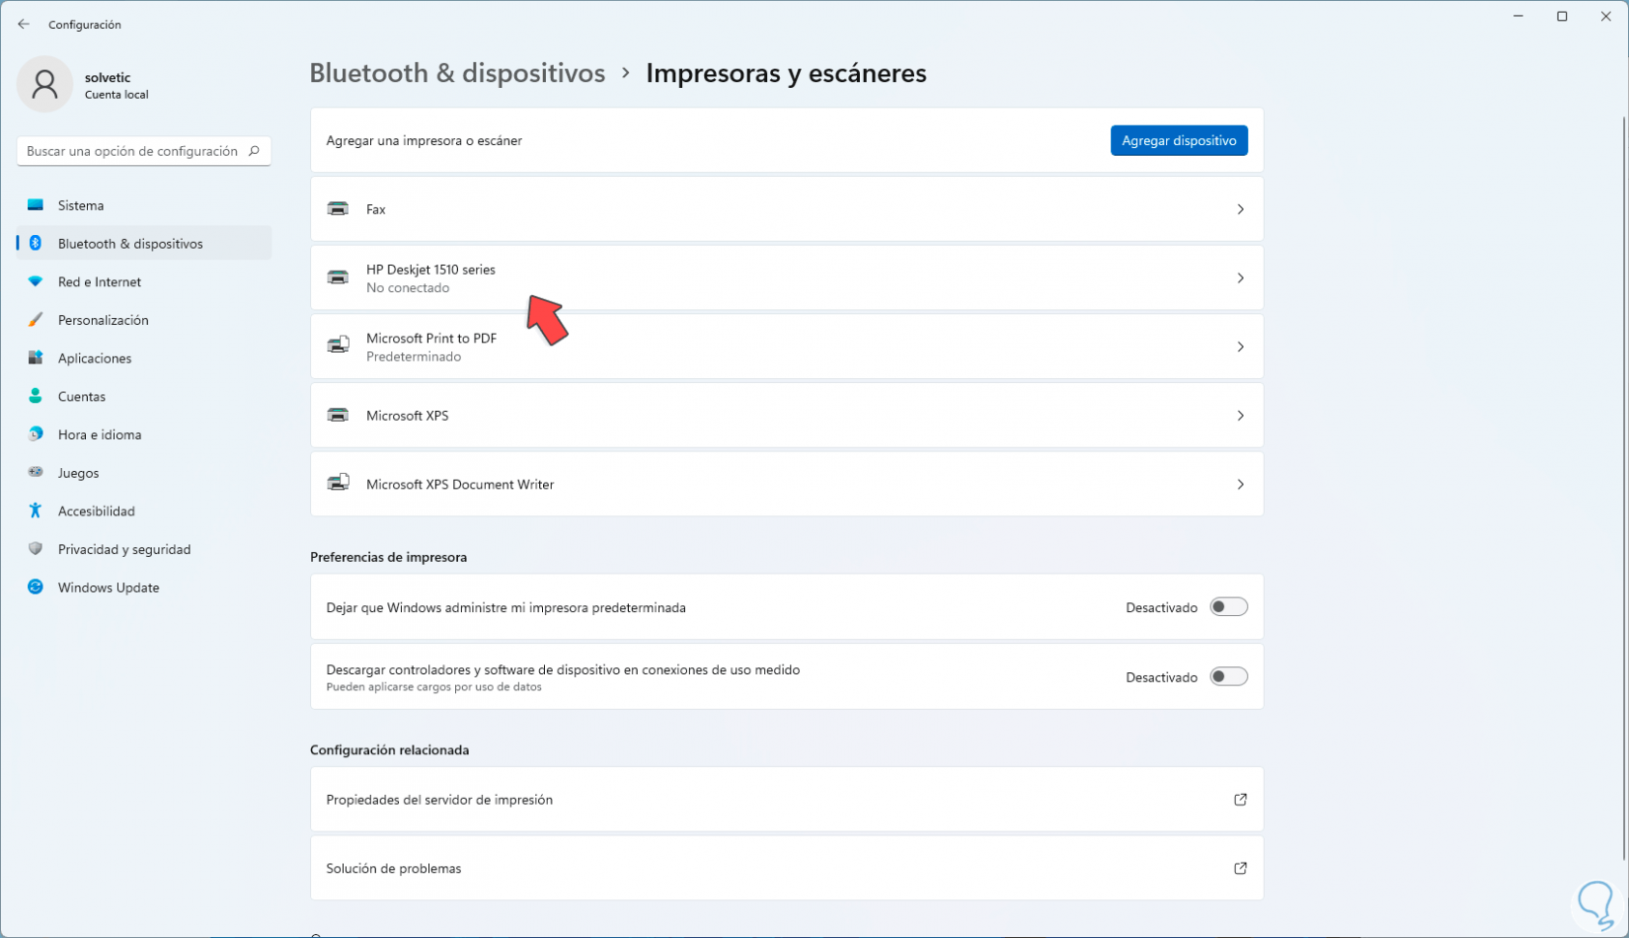This screenshot has height=938, width=1629.
Task: Go to Windows Update section
Action: point(108,587)
